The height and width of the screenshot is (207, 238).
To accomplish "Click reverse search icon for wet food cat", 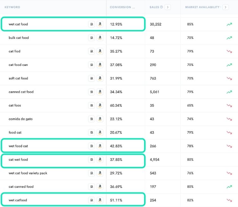I will pyautogui.click(x=91, y=146).
